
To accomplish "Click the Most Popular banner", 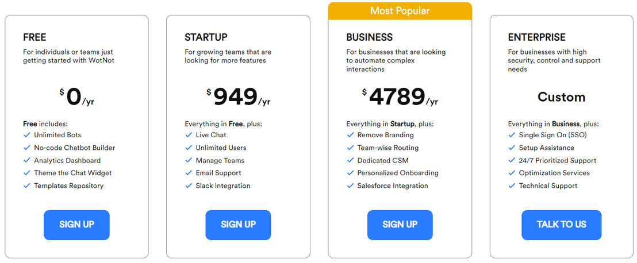I will click(400, 11).
